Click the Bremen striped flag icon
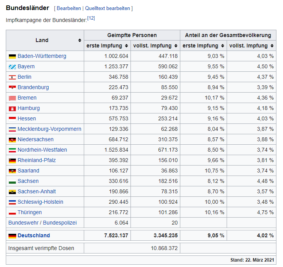 (x=12, y=98)
